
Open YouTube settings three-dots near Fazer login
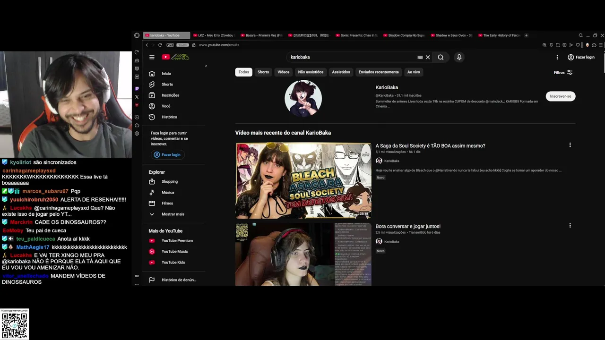pos(557,57)
